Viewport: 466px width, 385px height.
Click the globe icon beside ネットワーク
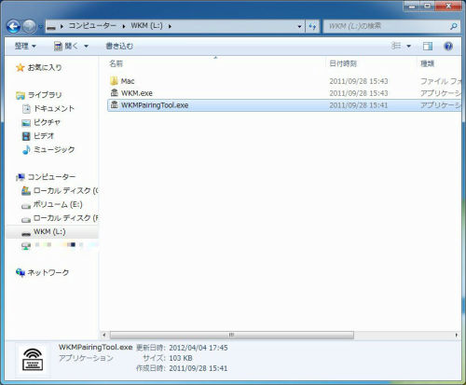pyautogui.click(x=21, y=272)
